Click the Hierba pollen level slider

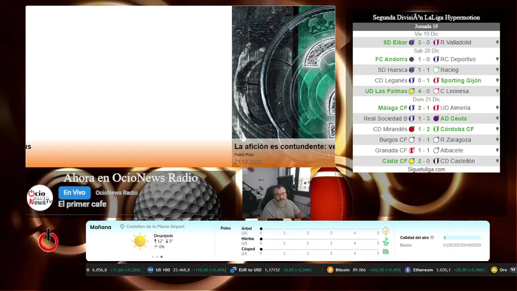[319, 239]
